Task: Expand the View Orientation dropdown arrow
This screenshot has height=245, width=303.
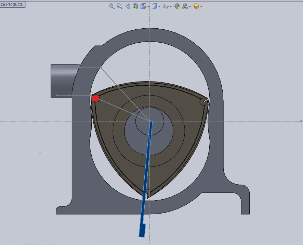Action: [148, 6]
